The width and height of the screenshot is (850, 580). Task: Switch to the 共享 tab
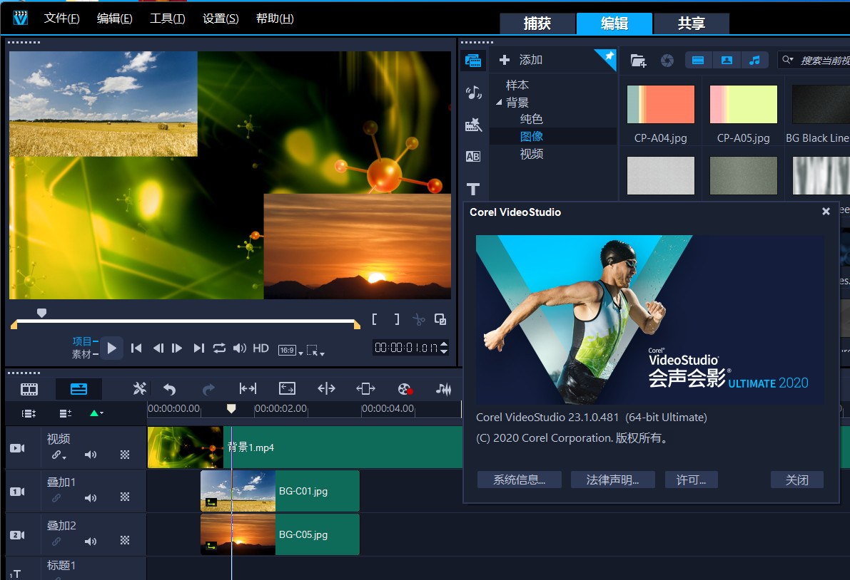(x=691, y=24)
